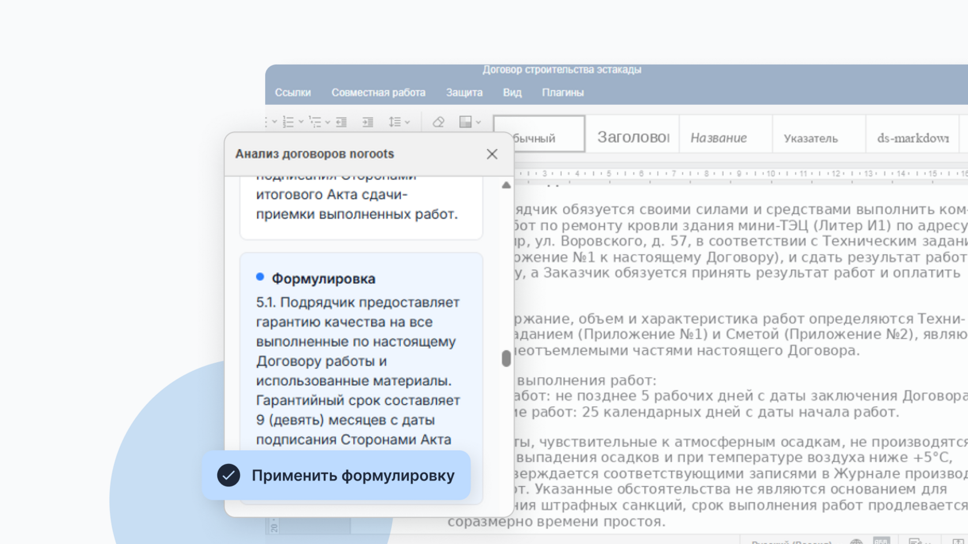Open numbered list style dropdown

[x=301, y=122]
